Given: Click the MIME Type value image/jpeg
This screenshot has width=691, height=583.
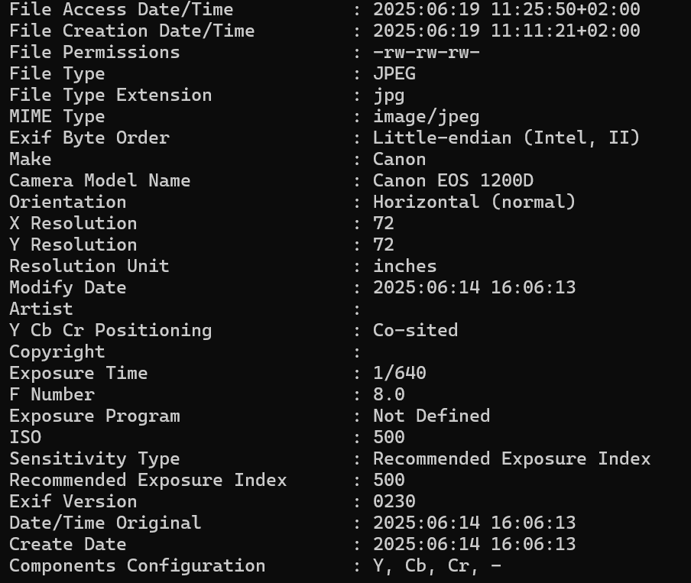Looking at the screenshot, I should coord(427,117).
